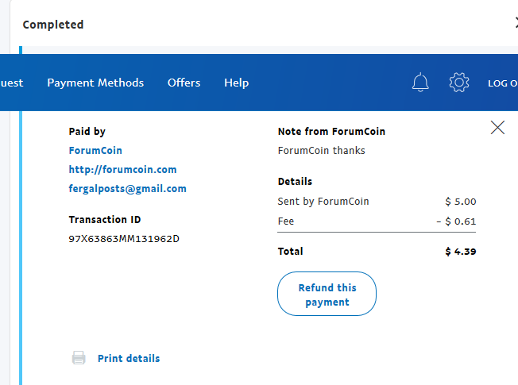
Task: Click the Note from ForumCoin heading
Action: [331, 132]
